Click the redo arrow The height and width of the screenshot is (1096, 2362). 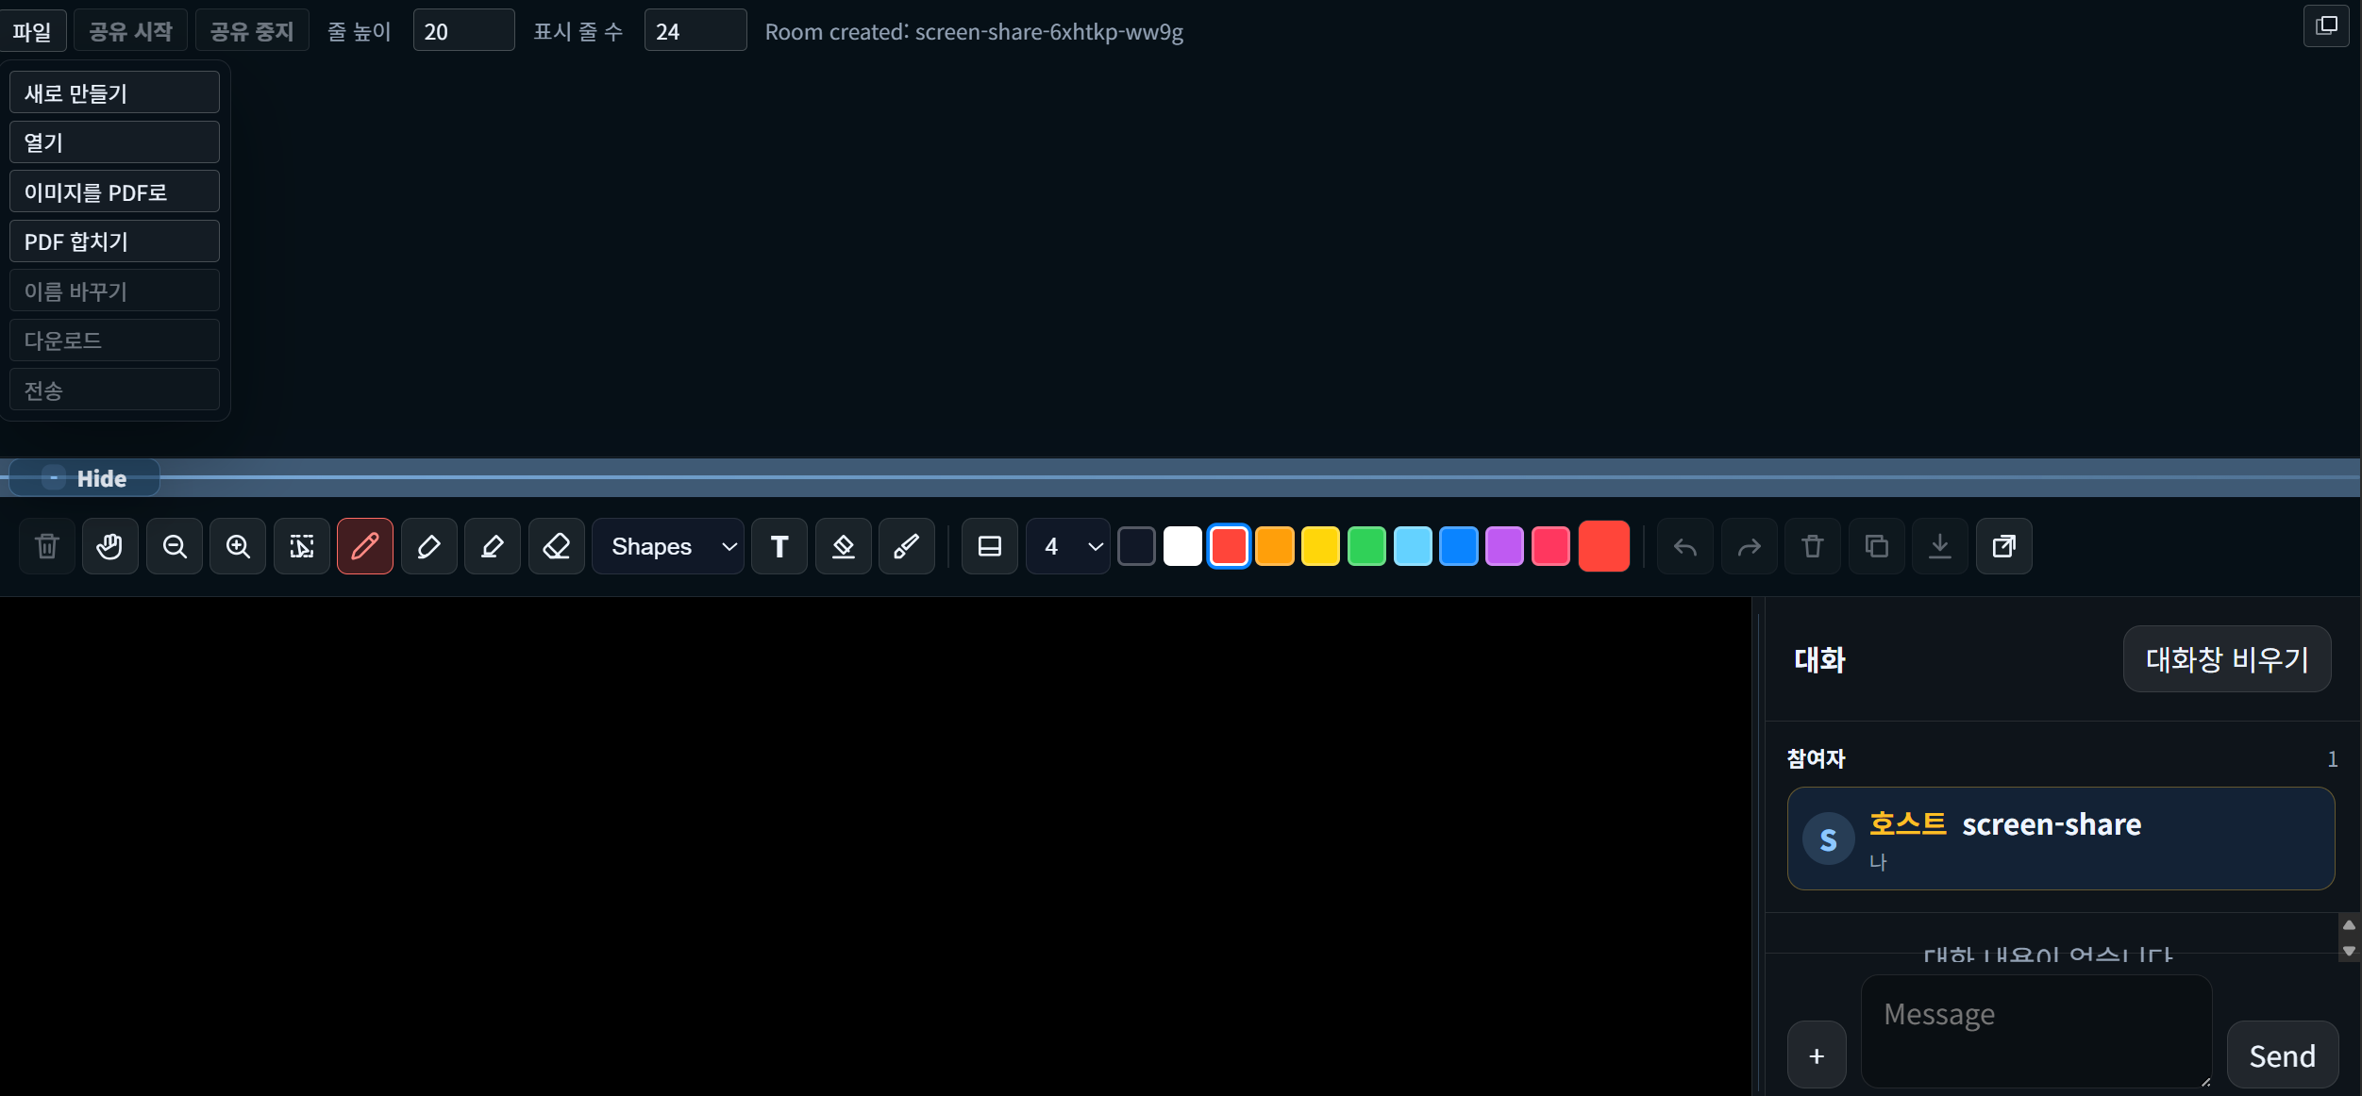(1749, 546)
